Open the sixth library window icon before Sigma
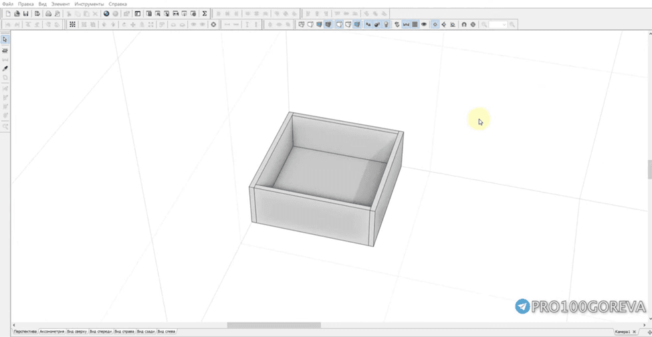This screenshot has width=652, height=337. coord(193,13)
